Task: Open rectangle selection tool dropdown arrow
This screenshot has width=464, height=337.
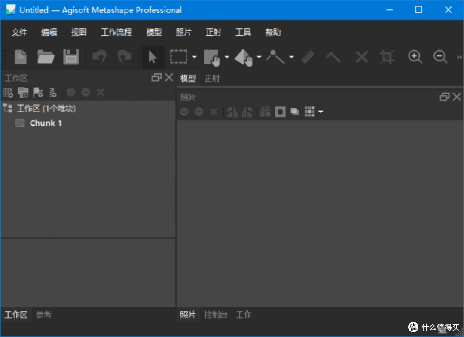Action: 195,57
